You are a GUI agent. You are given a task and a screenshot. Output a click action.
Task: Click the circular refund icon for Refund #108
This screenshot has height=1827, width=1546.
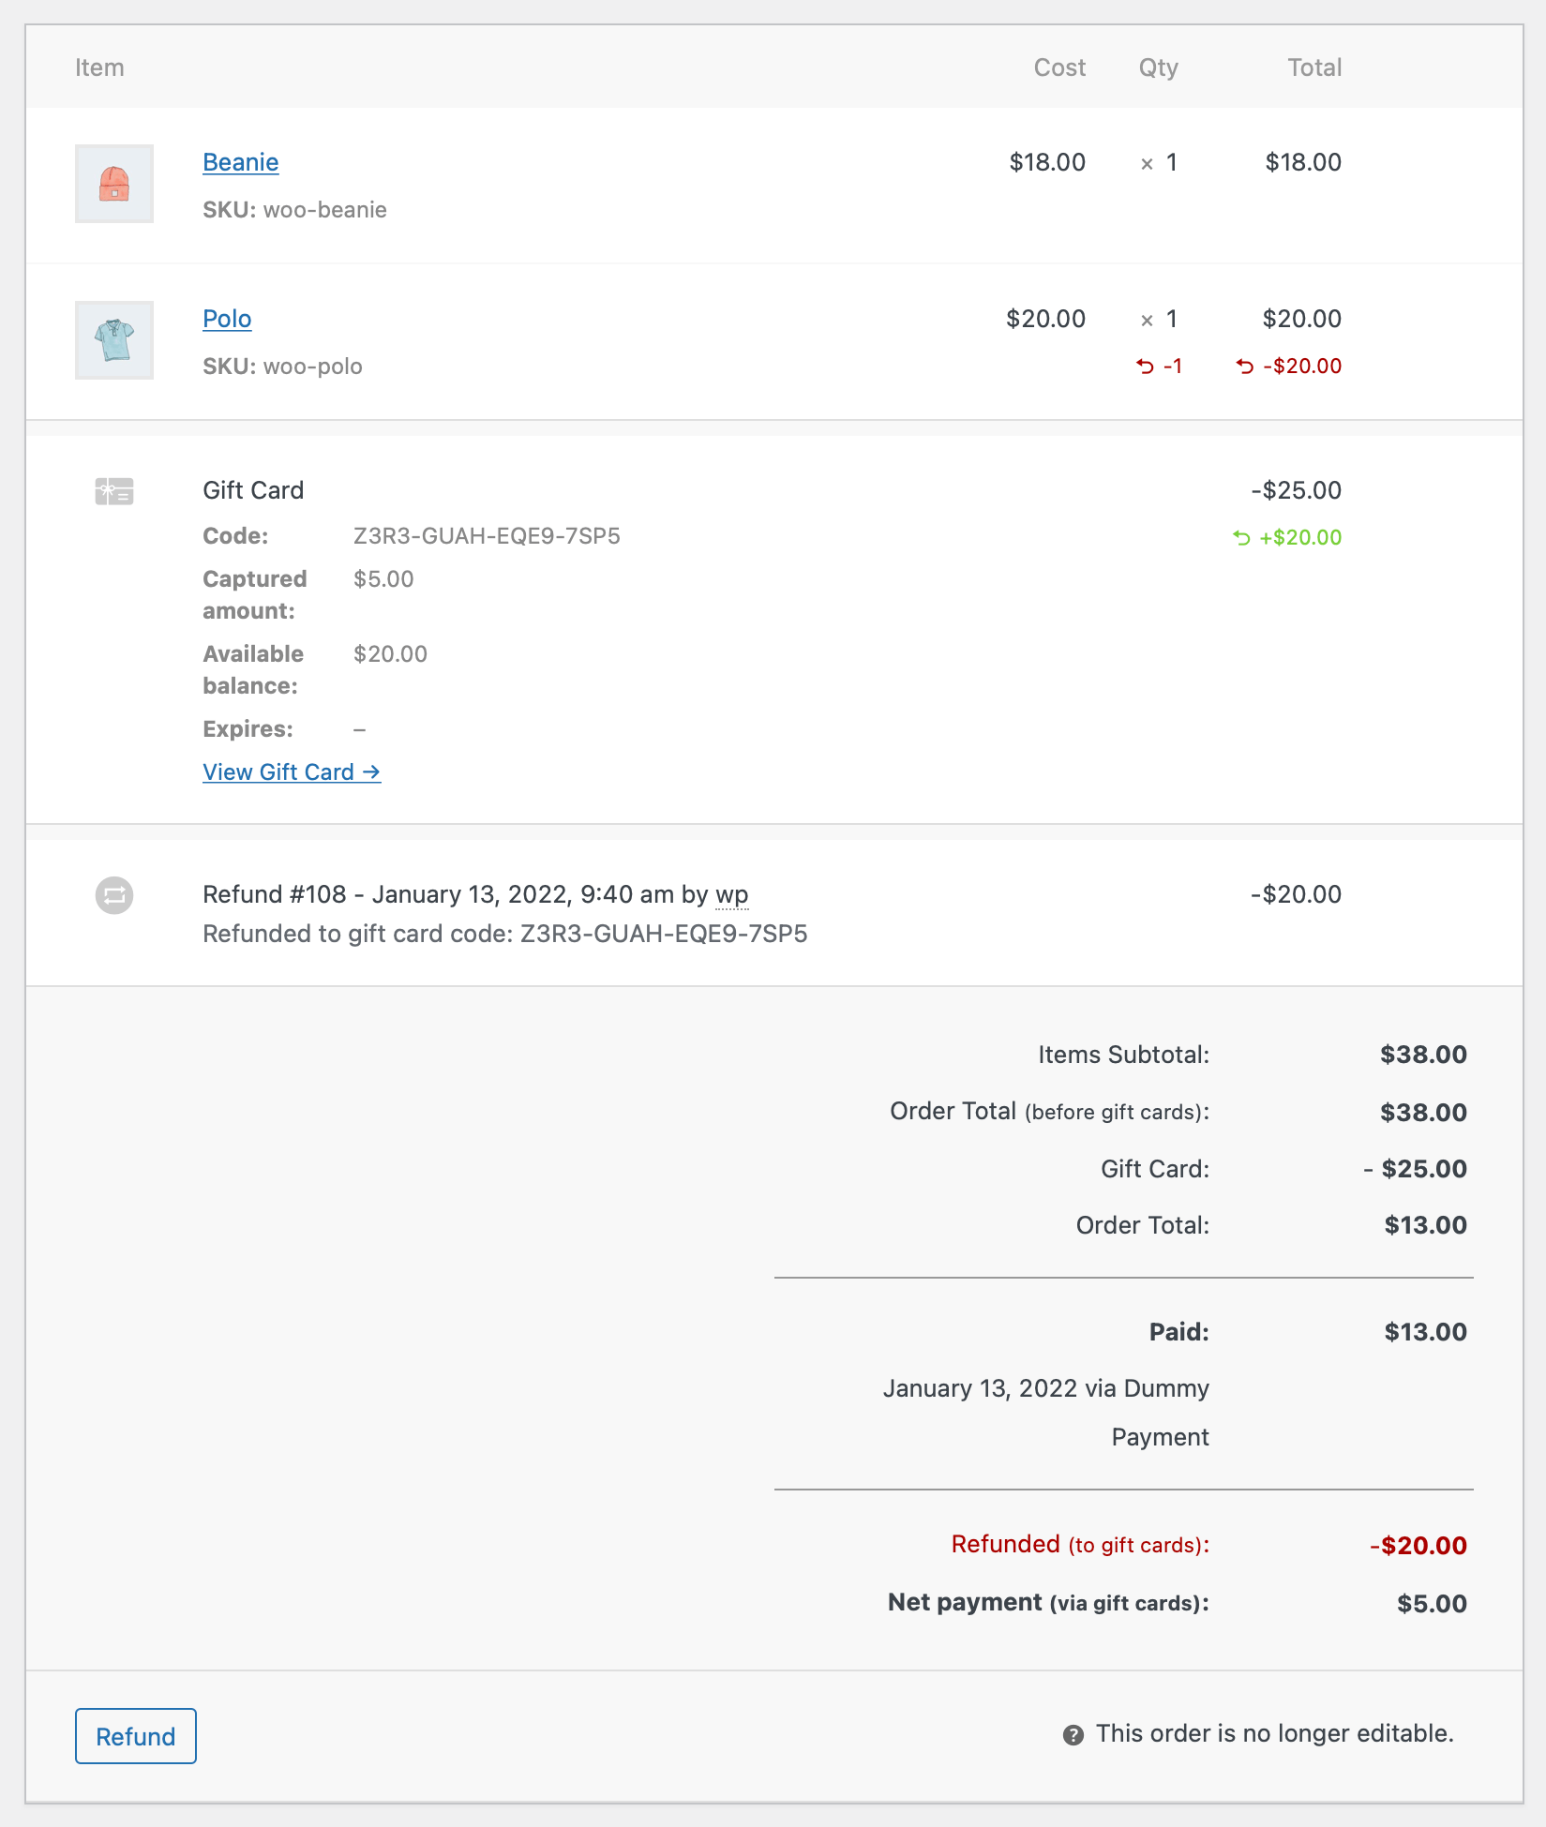[x=113, y=896]
